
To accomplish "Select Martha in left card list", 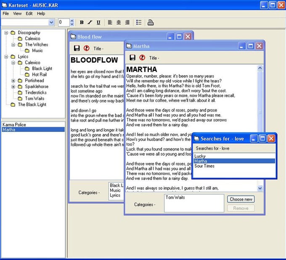I will (33, 129).
